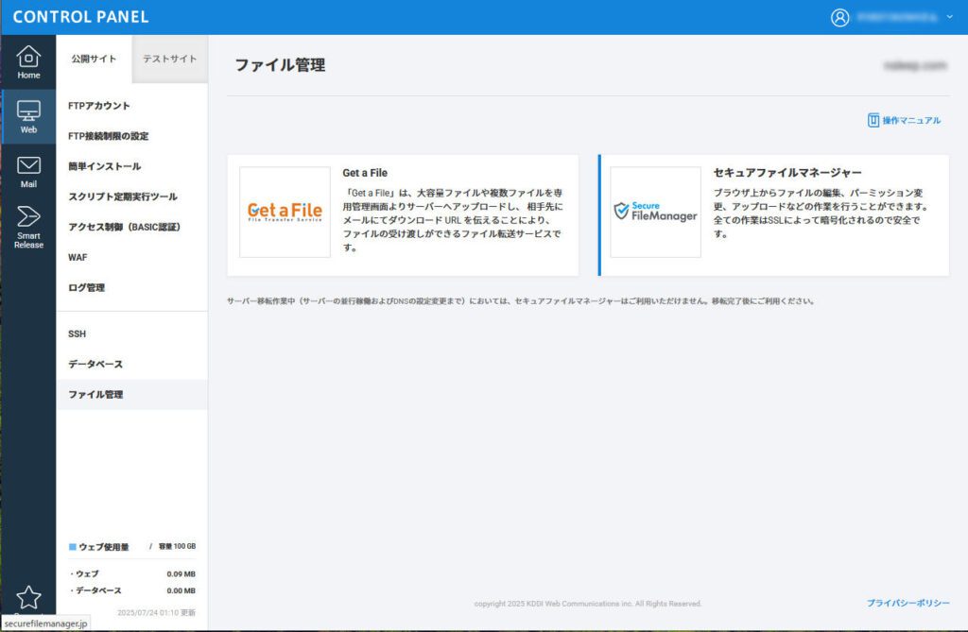Go to Smart Release section
This screenshot has height=632, width=968.
[x=28, y=227]
